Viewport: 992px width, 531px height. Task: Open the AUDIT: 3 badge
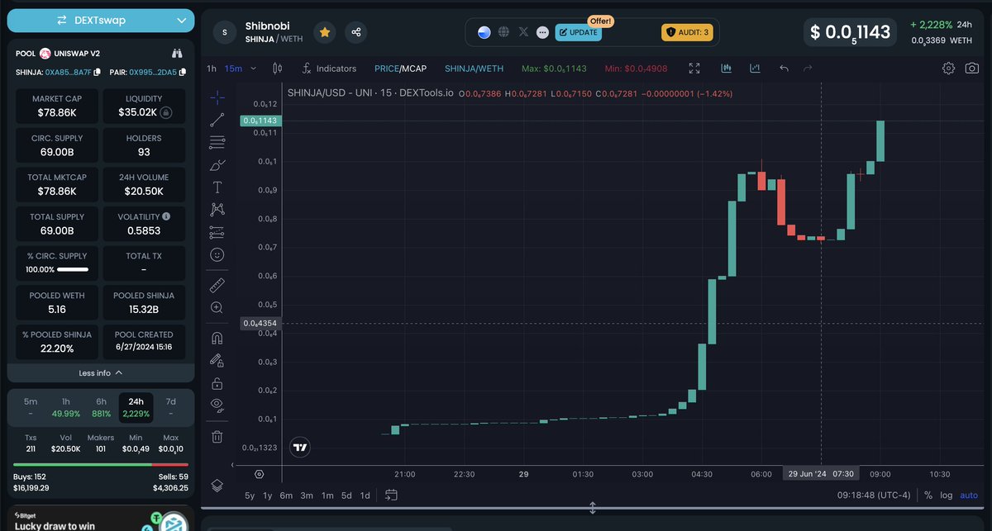point(686,32)
